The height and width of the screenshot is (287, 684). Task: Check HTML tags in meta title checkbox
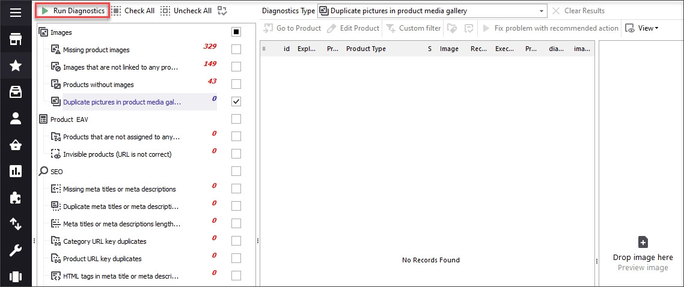[236, 276]
